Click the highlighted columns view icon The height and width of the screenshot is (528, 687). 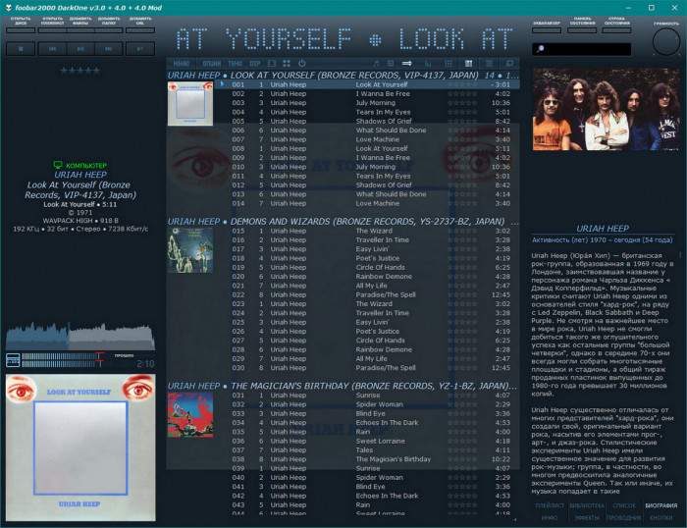pos(468,64)
